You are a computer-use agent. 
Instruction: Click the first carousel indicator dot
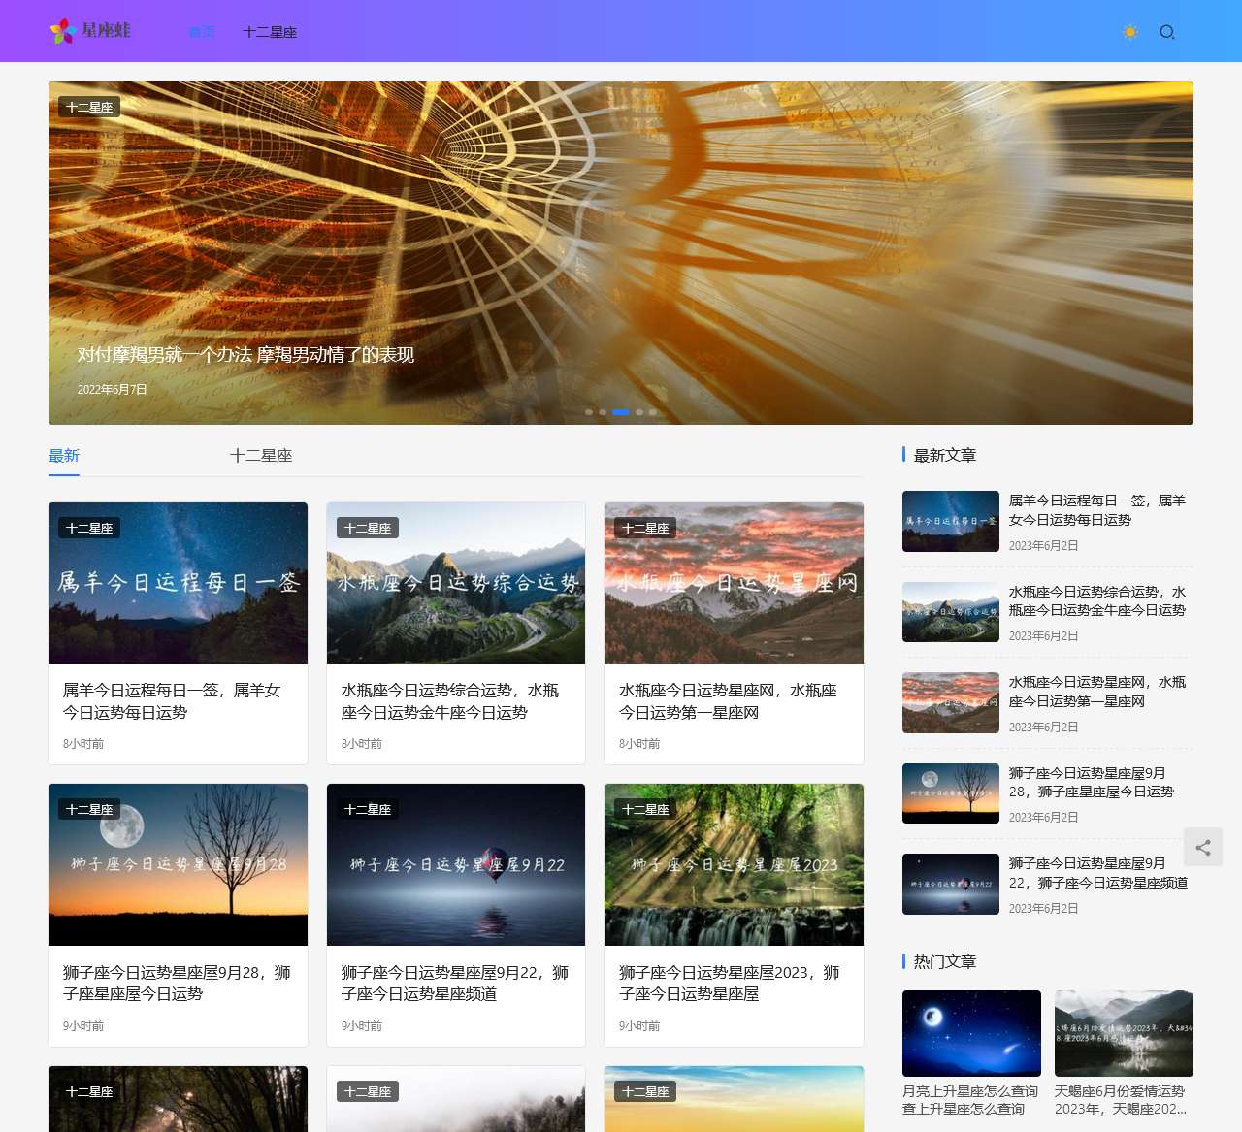click(589, 412)
